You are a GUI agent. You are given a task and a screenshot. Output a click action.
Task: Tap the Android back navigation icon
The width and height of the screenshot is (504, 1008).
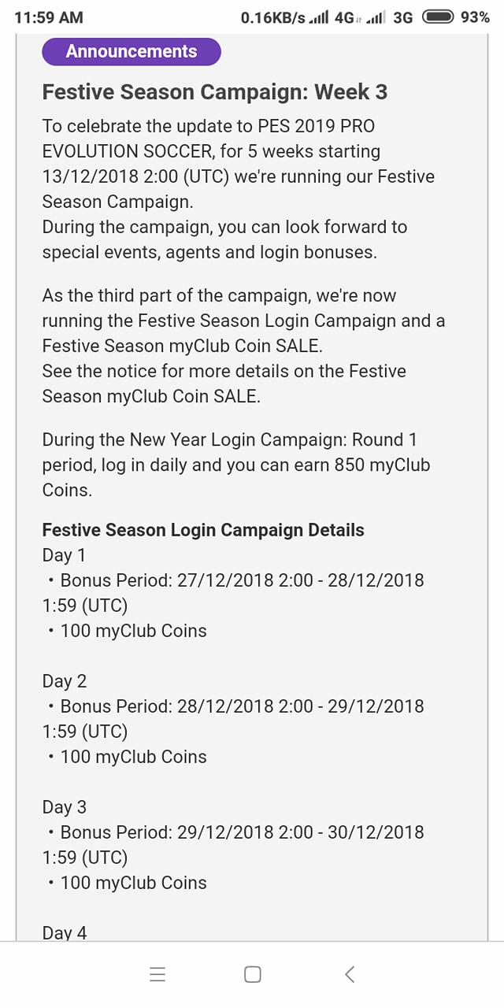[350, 974]
